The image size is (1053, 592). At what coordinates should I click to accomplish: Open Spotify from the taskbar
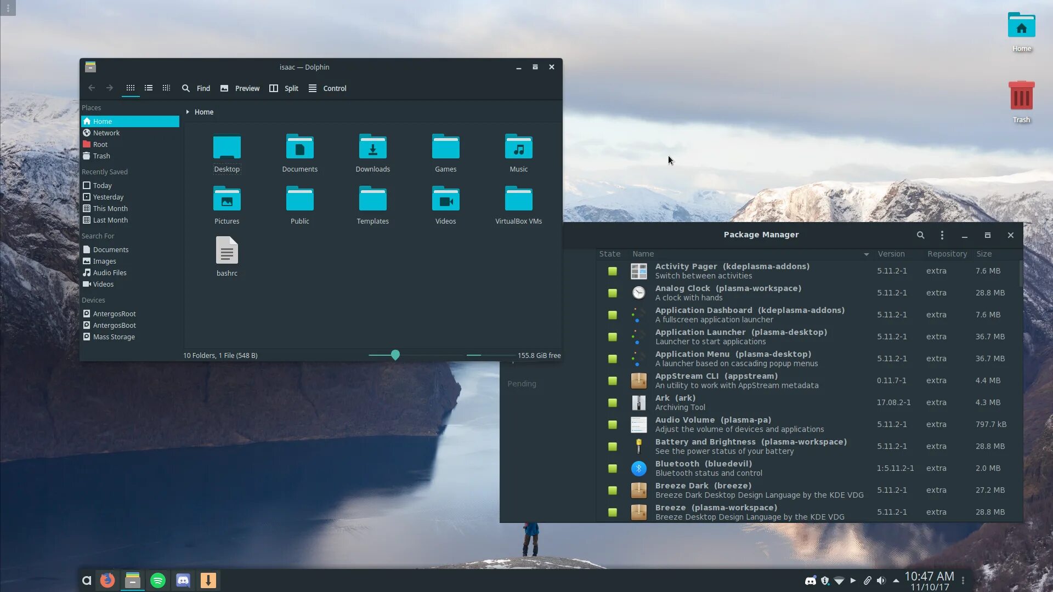(158, 580)
